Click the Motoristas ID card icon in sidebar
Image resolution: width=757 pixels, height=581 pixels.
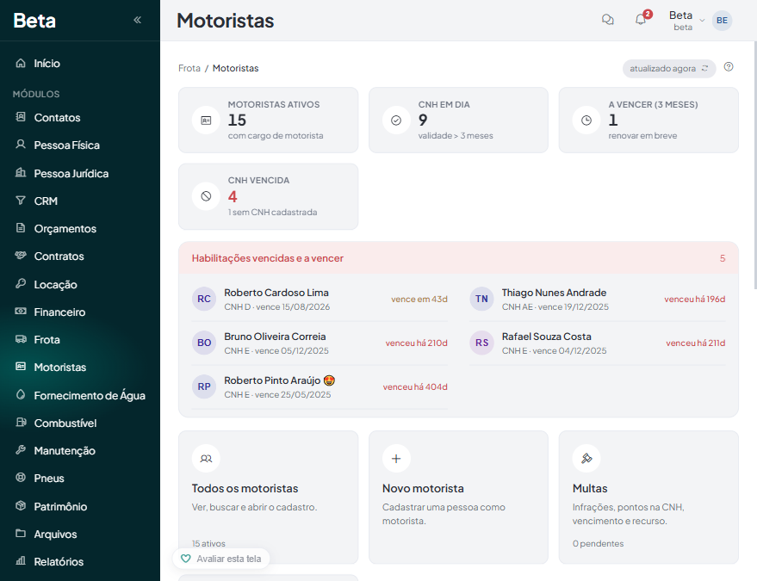21,367
